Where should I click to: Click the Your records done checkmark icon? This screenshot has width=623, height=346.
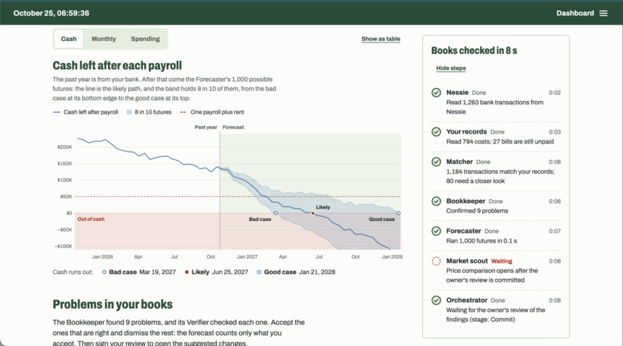point(436,132)
